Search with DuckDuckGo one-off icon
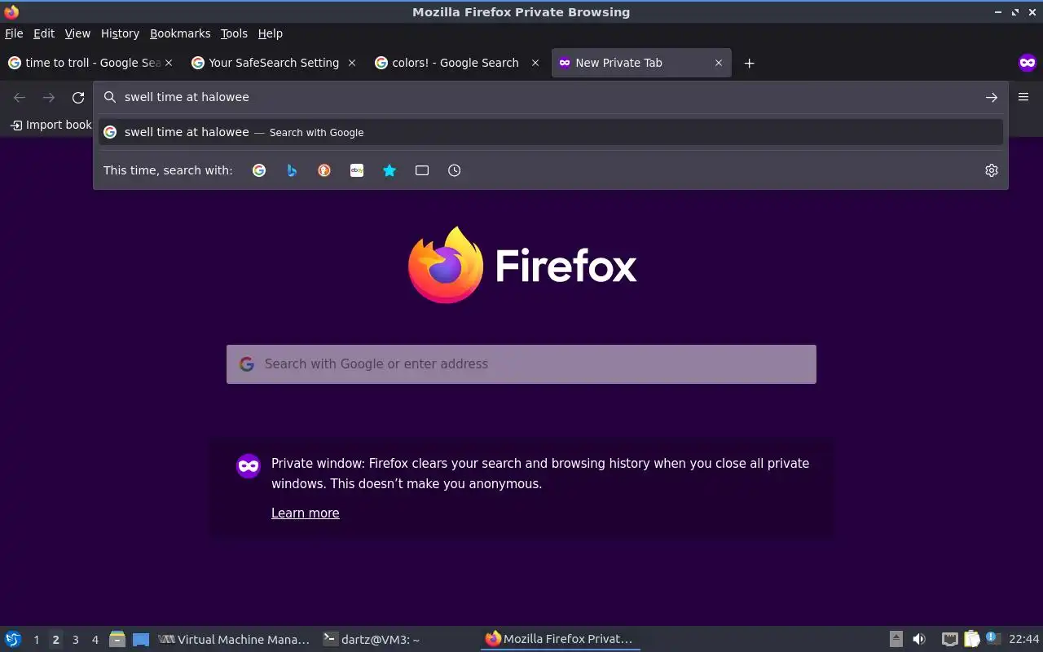The image size is (1043, 652). (x=324, y=170)
